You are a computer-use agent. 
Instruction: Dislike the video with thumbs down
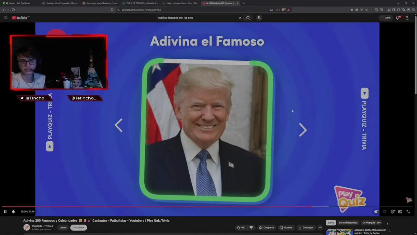click(251, 227)
